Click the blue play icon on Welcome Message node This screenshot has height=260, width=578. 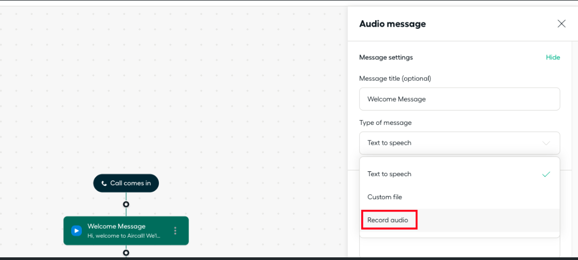pos(77,231)
